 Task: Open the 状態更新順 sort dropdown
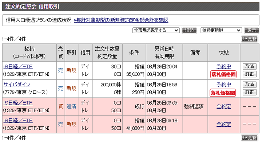[x=221, y=30]
